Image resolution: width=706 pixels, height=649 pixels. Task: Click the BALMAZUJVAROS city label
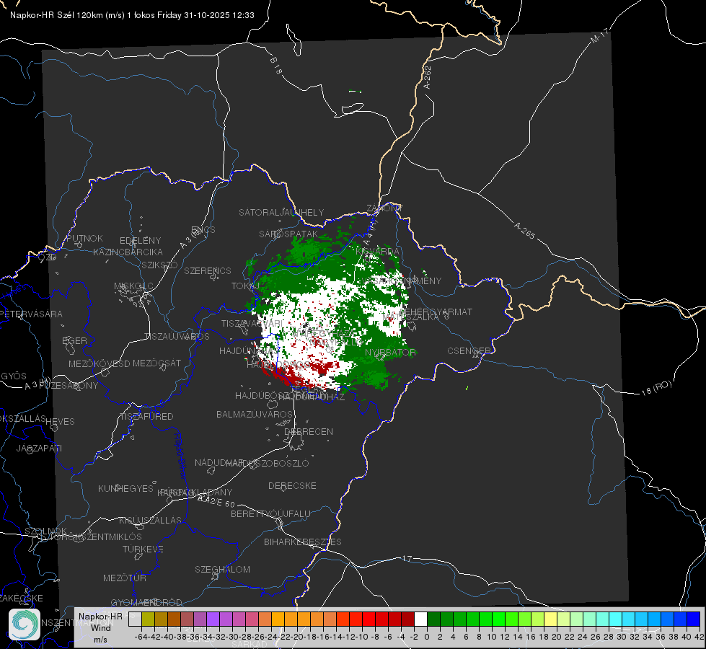click(255, 414)
